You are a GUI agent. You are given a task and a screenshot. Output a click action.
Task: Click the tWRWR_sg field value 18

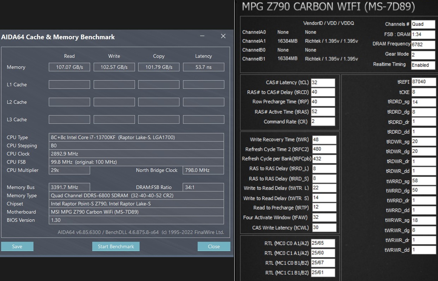pos(424,220)
